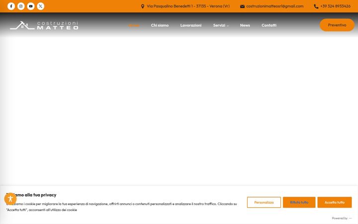Open the Chi siamo page
This screenshot has width=358, height=224.
[x=160, y=25]
